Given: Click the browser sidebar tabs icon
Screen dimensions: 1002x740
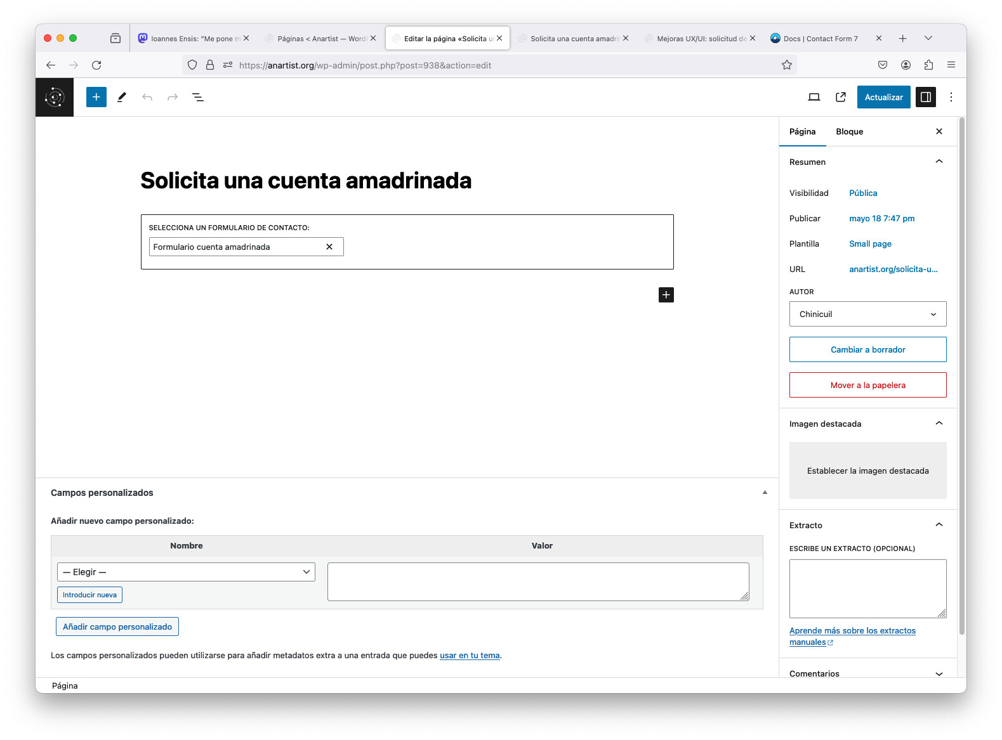Looking at the screenshot, I should coord(115,38).
